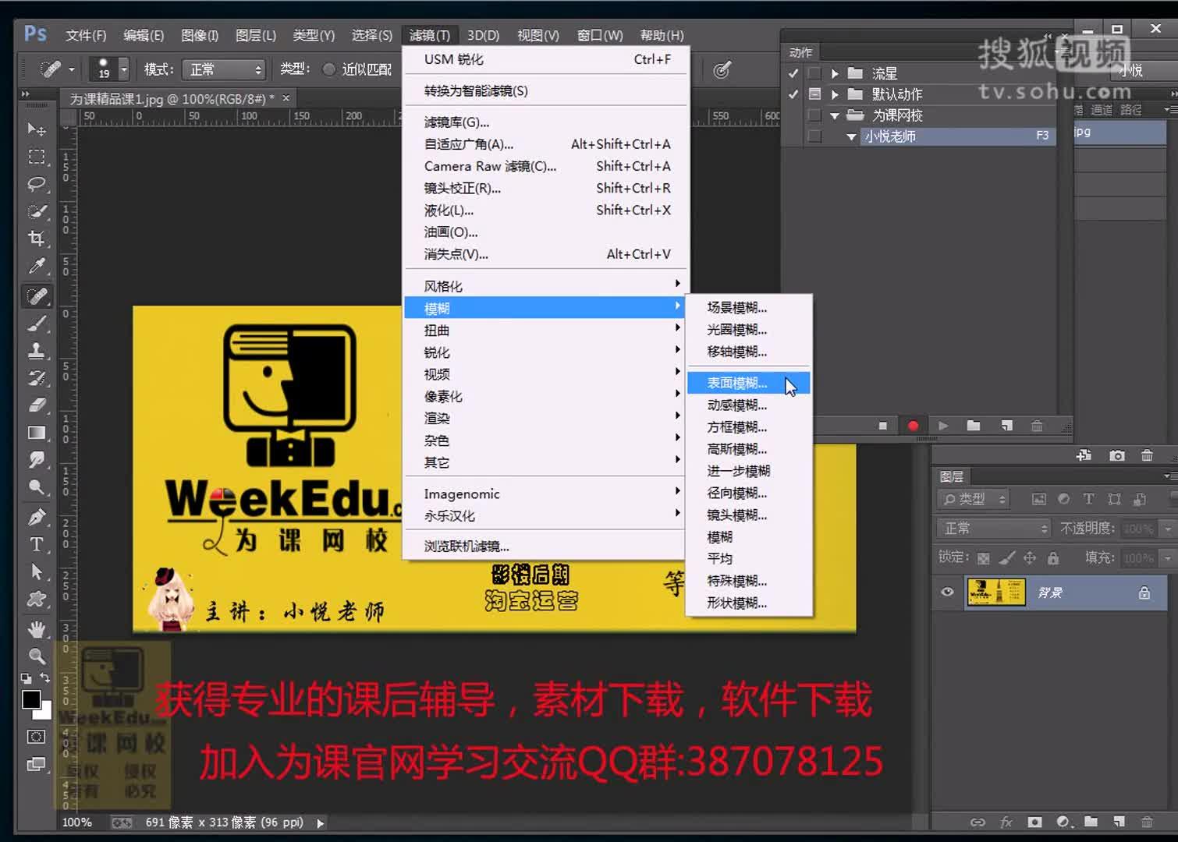Toggle the checkmark beside 默认动作
This screenshot has width=1178, height=842.
793,94
